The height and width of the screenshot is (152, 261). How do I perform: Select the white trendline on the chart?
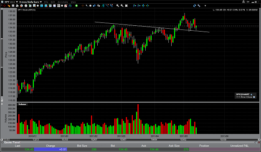click(x=152, y=27)
